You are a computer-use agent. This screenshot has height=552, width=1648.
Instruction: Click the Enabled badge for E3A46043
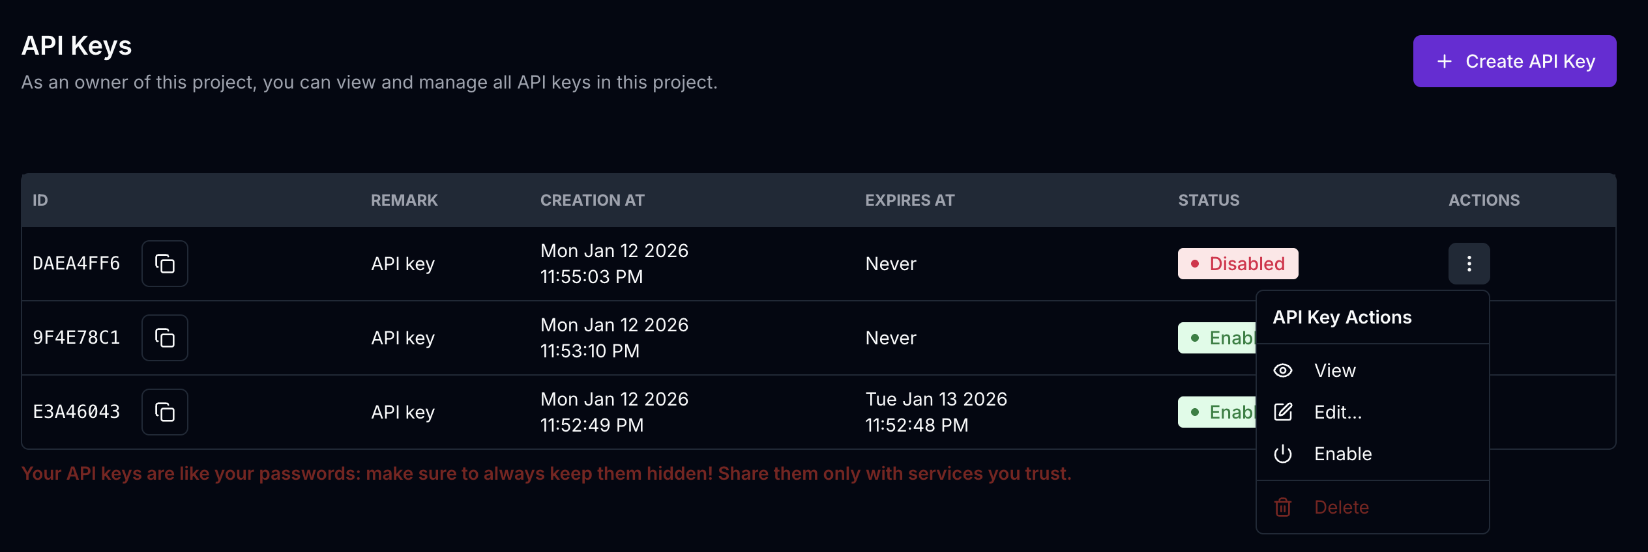click(x=1218, y=412)
